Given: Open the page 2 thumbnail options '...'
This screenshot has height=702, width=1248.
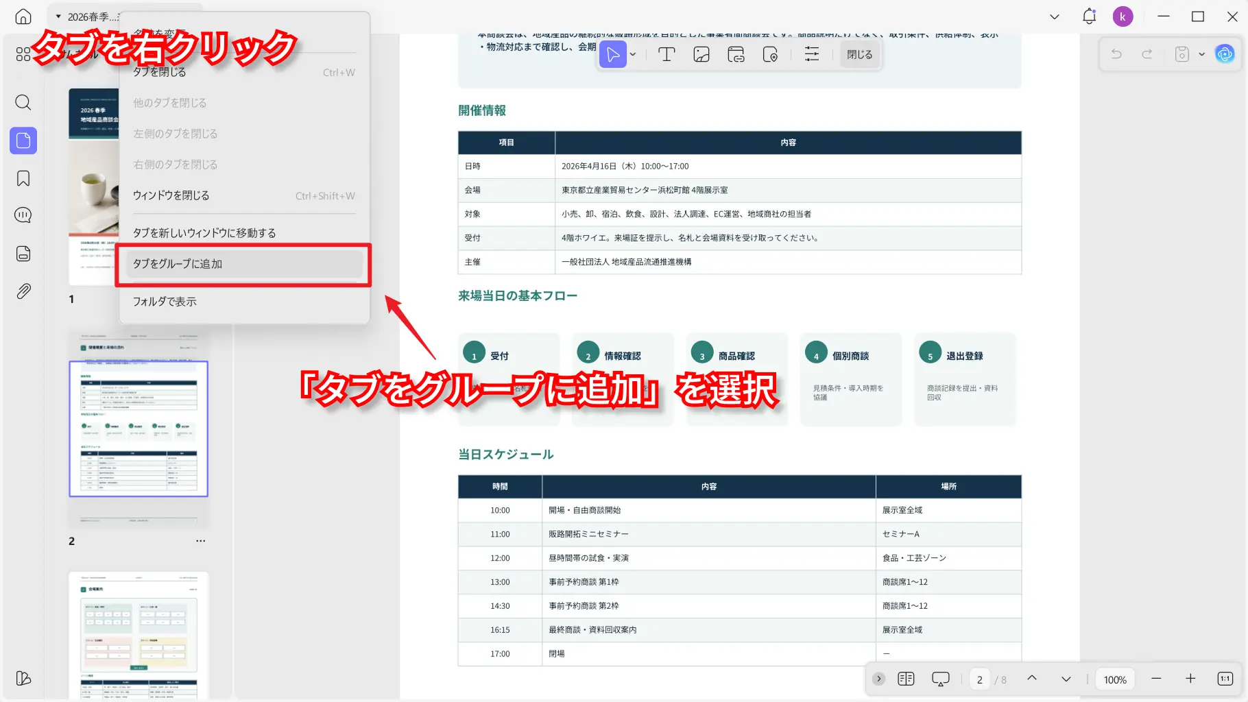Looking at the screenshot, I should (200, 541).
